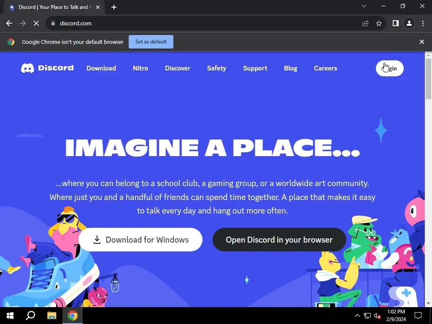Open File Explorer from the taskbar
Viewport: 432px width, 324px height.
[51, 316]
